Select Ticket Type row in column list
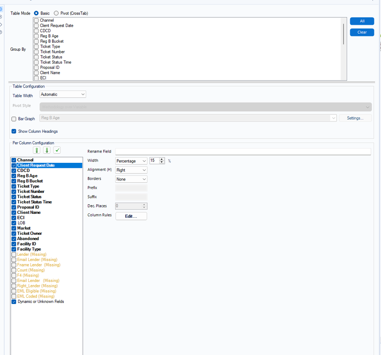Viewport: 381px width, 355px height. (47, 186)
